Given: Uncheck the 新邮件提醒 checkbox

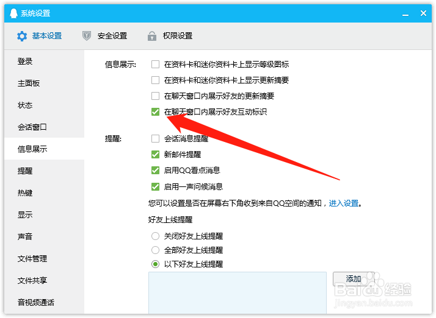Looking at the screenshot, I should [156, 154].
